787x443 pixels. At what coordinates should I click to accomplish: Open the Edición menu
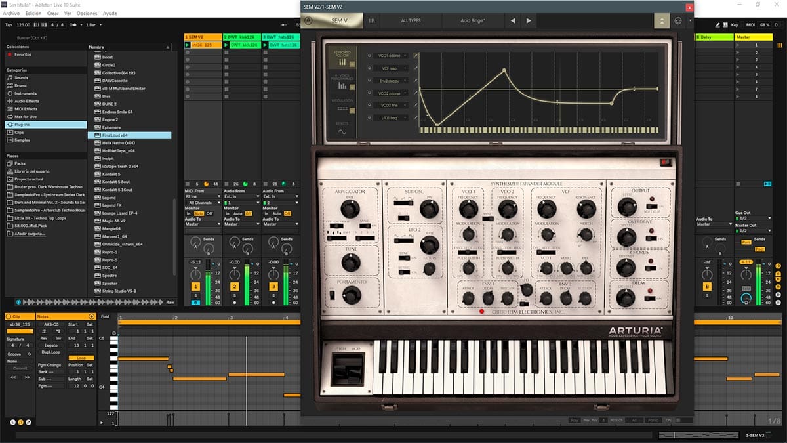coord(33,13)
